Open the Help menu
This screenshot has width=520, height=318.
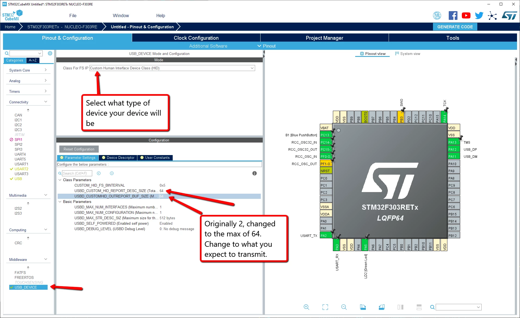click(160, 16)
